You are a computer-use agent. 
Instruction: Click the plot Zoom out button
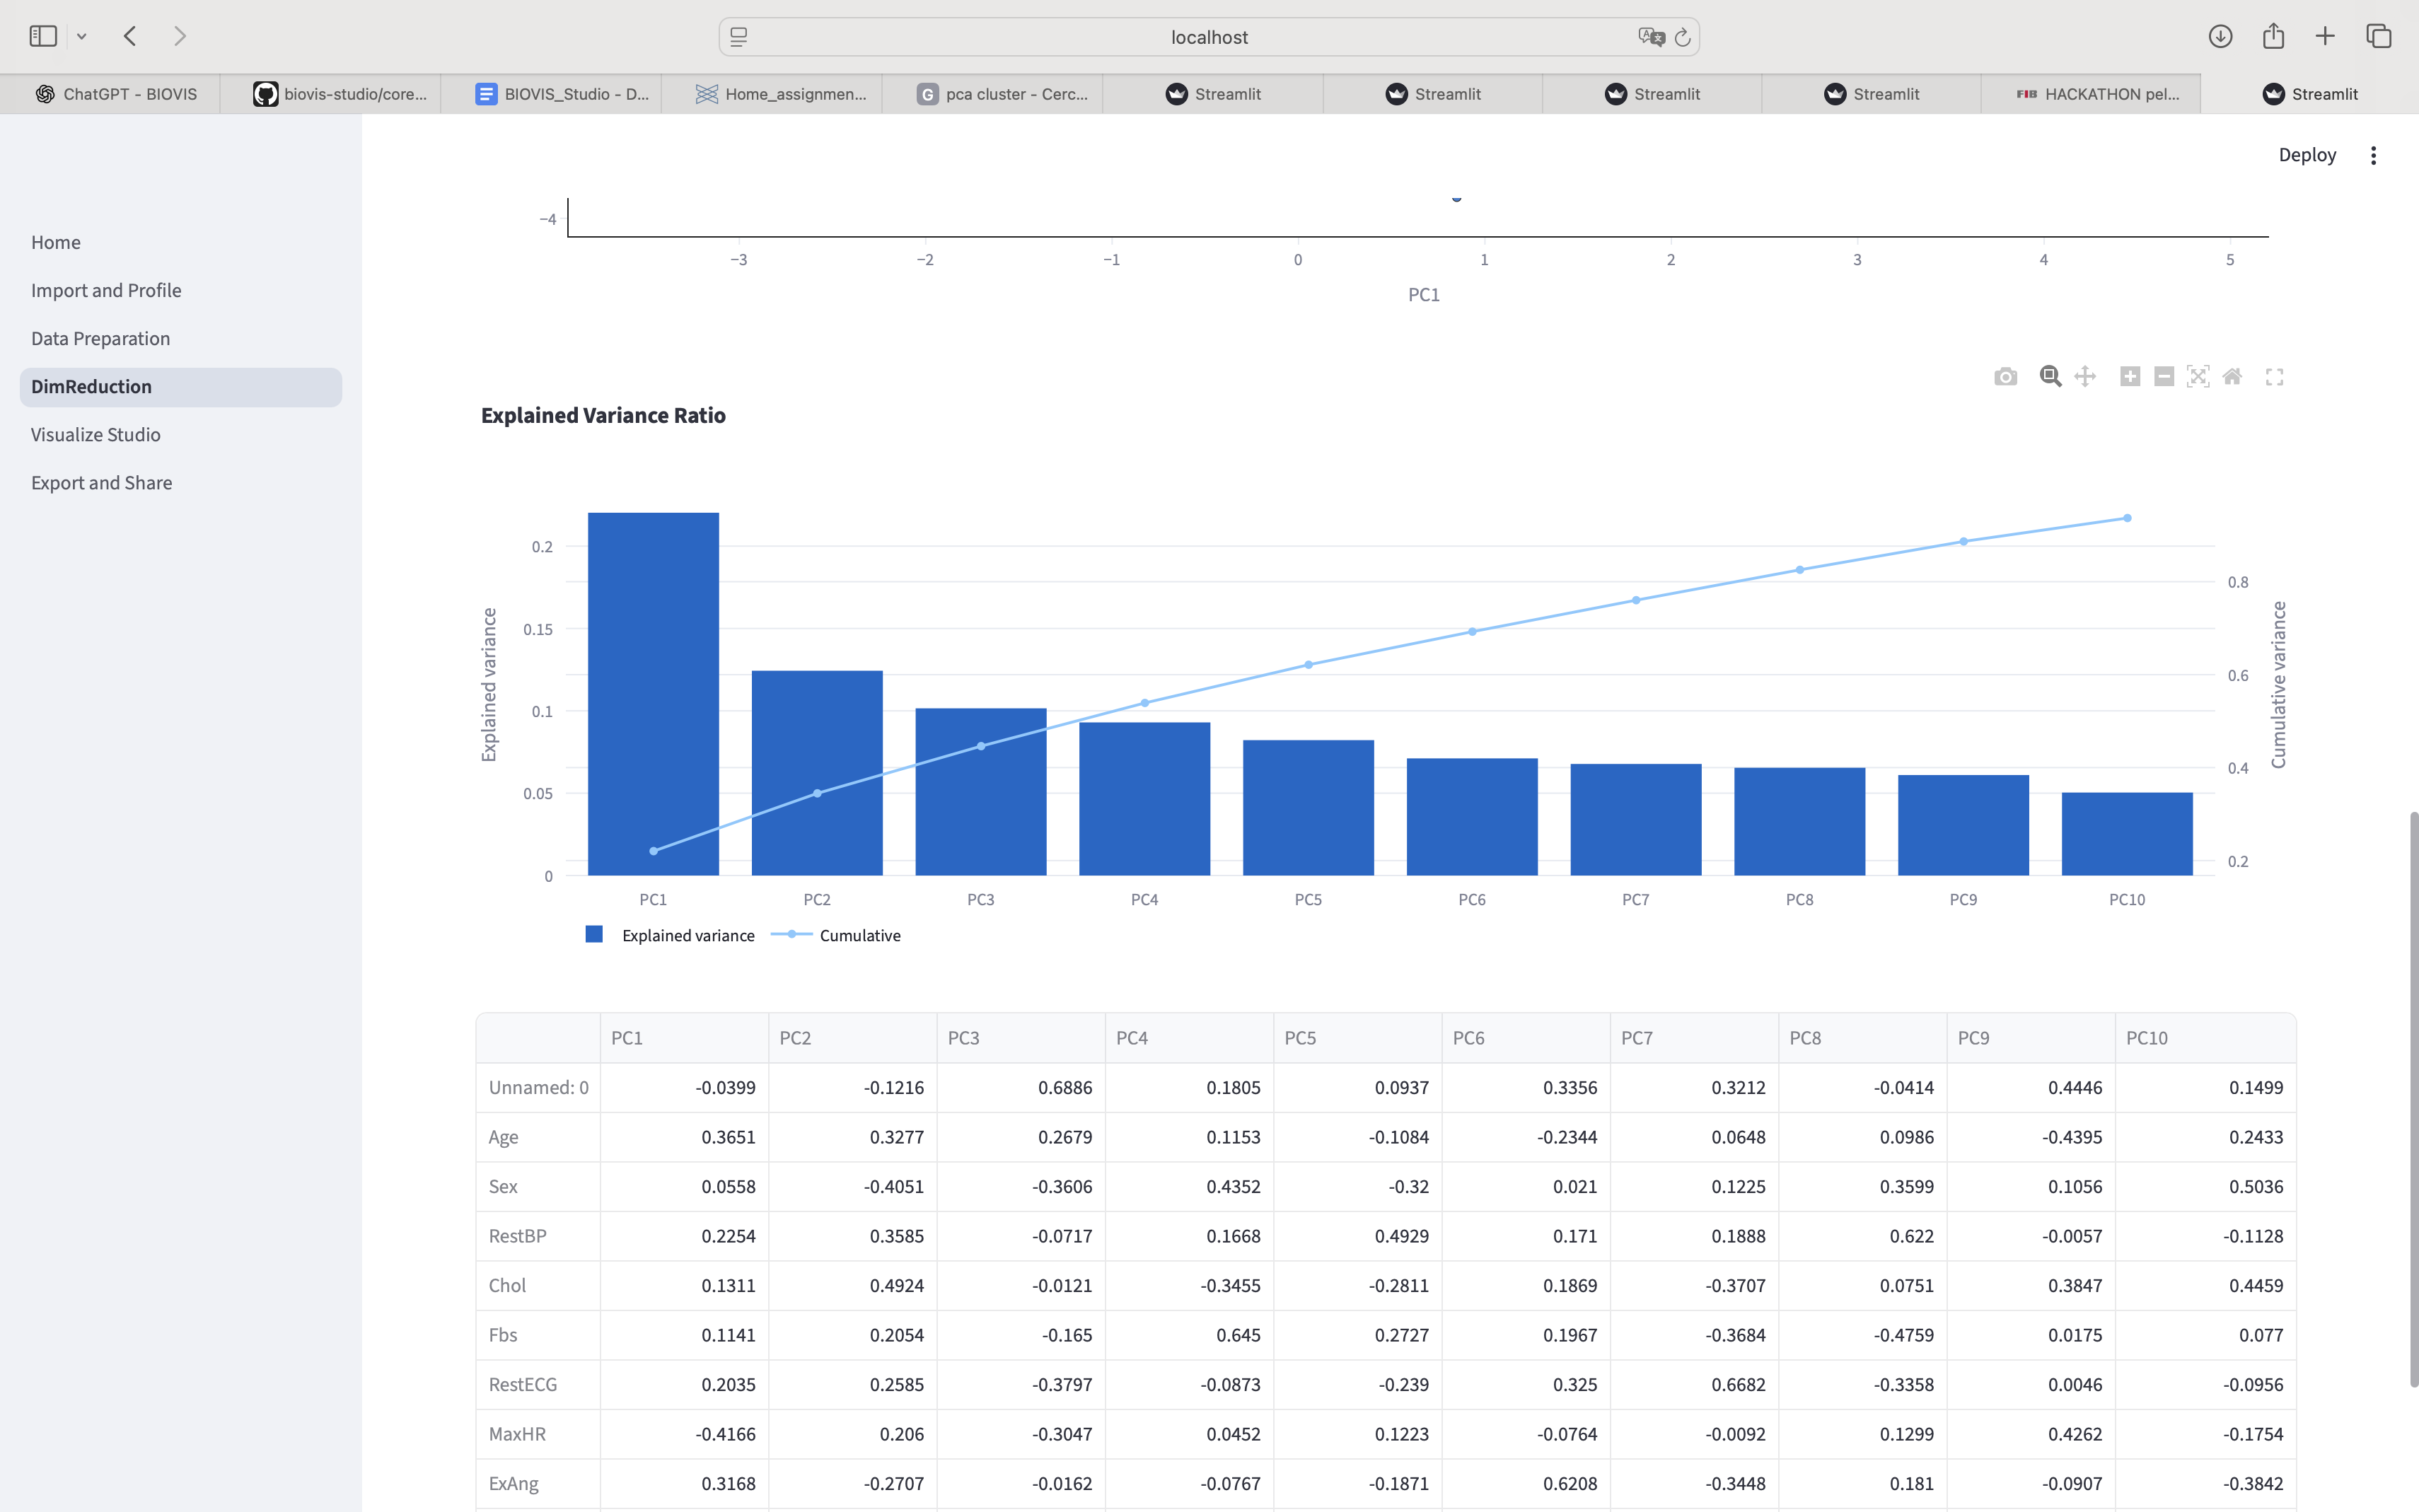(2164, 377)
